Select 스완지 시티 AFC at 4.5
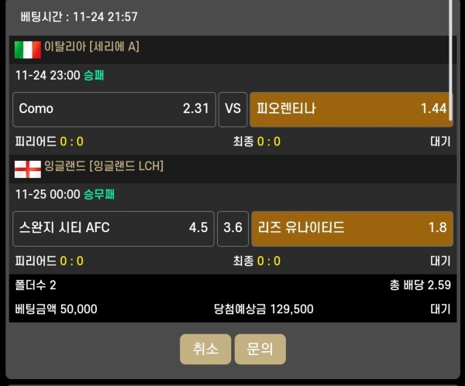Screen dimensions: 465x386 [x=113, y=228]
